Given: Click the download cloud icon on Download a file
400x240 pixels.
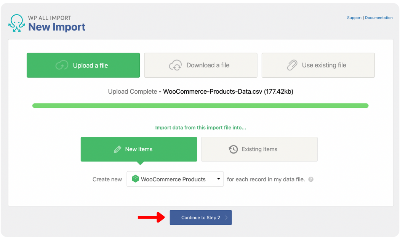Looking at the screenshot, I should click(x=175, y=65).
